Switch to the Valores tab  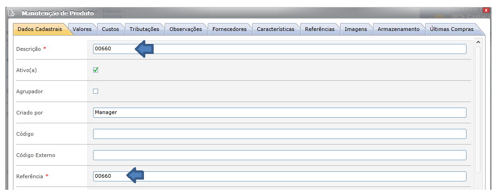pyautogui.click(x=82, y=29)
